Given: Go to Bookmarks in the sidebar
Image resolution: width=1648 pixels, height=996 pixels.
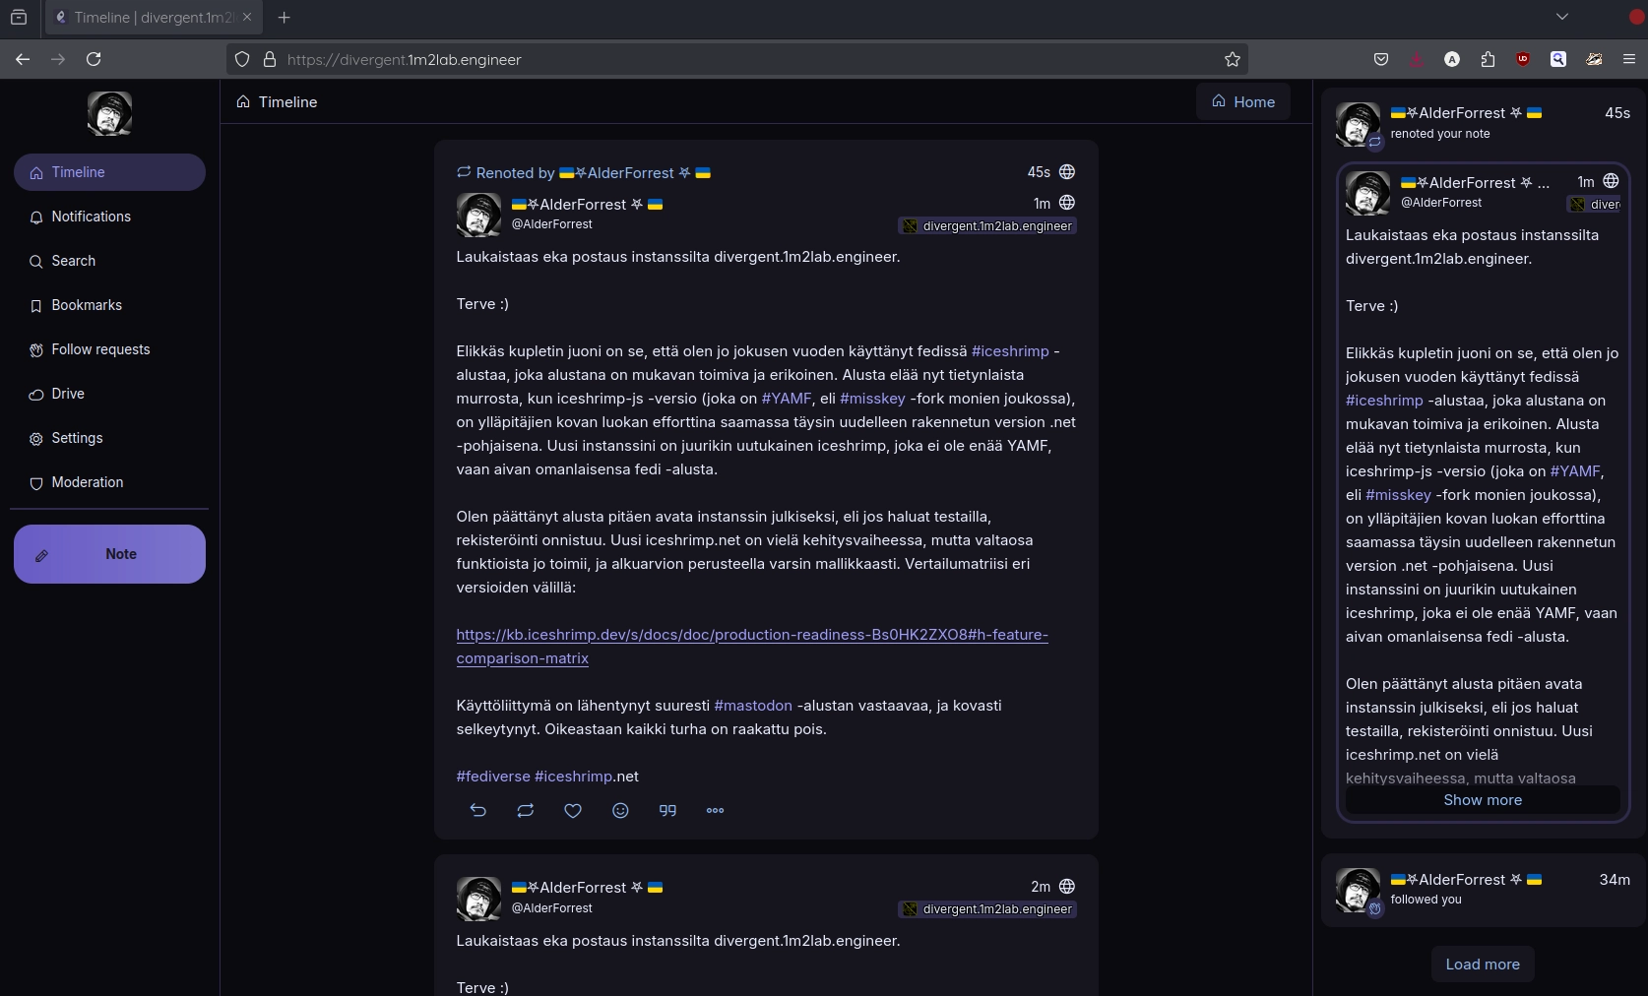Looking at the screenshot, I should pos(87,305).
